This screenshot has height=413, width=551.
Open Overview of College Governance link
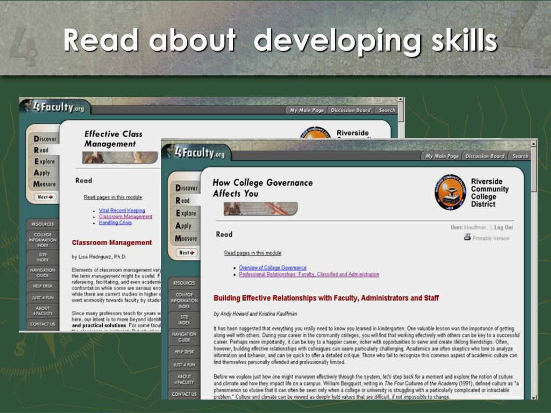click(x=273, y=268)
